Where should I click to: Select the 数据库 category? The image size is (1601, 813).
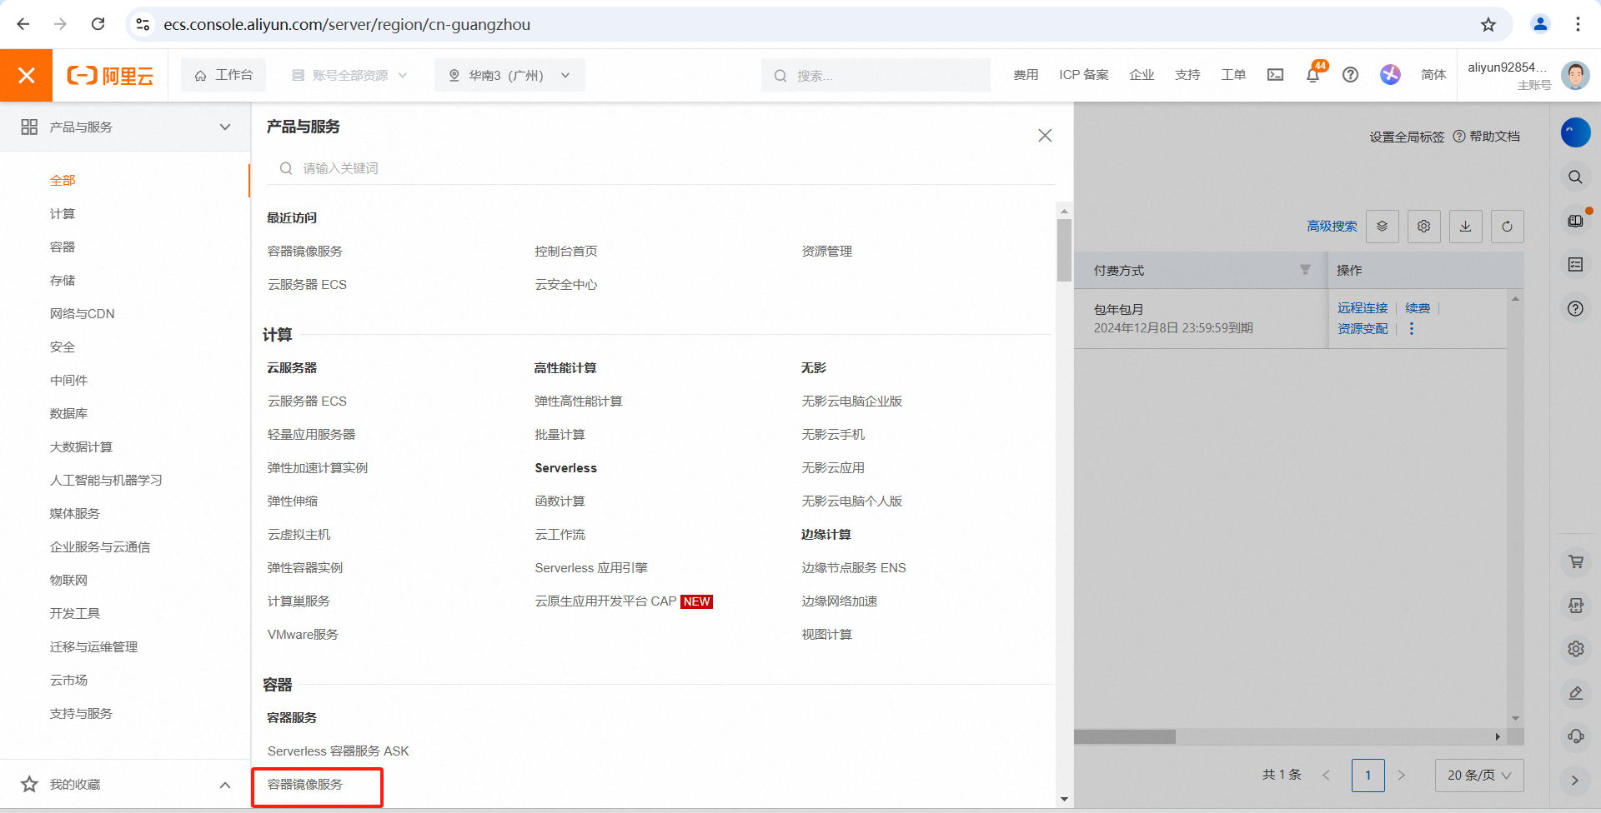pyautogui.click(x=68, y=413)
